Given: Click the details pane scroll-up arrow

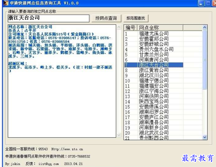Looking at the screenshot, I should [119, 27].
